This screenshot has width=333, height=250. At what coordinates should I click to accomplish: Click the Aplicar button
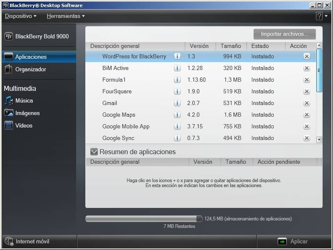pos(293,241)
